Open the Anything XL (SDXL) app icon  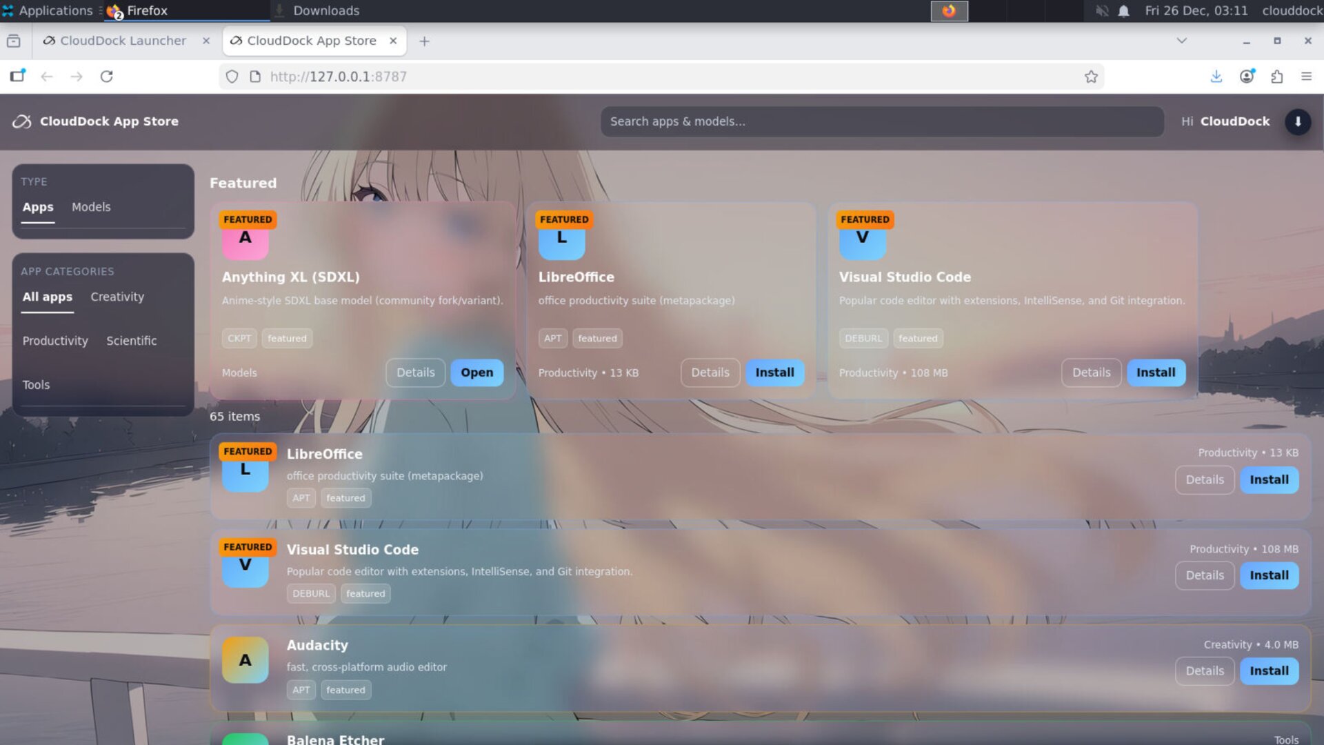click(245, 238)
